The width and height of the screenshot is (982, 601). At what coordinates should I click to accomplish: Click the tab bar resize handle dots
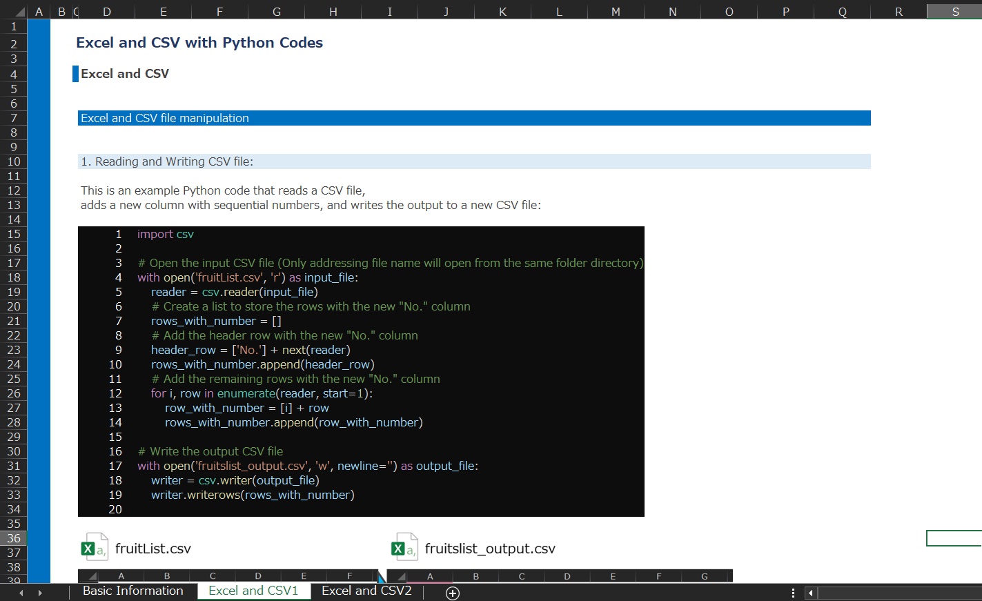click(x=793, y=593)
